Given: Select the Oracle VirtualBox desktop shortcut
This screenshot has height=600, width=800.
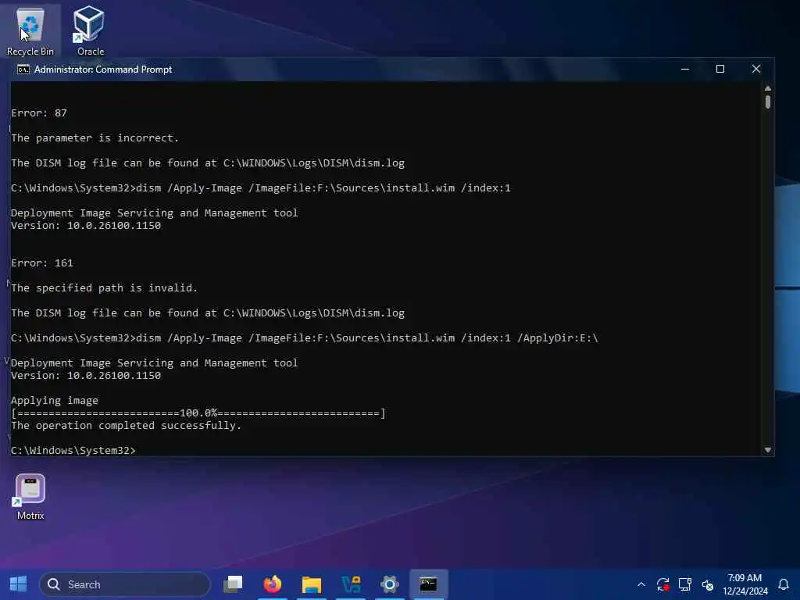Looking at the screenshot, I should (90, 30).
